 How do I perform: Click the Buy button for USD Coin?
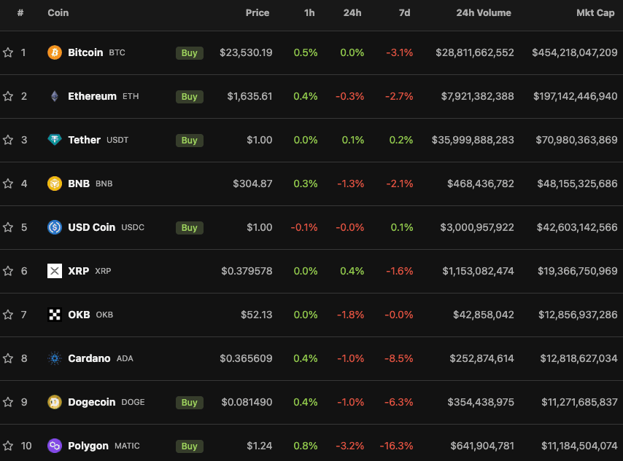190,227
